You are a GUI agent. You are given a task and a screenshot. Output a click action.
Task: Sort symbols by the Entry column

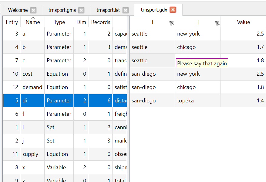pos(12,22)
